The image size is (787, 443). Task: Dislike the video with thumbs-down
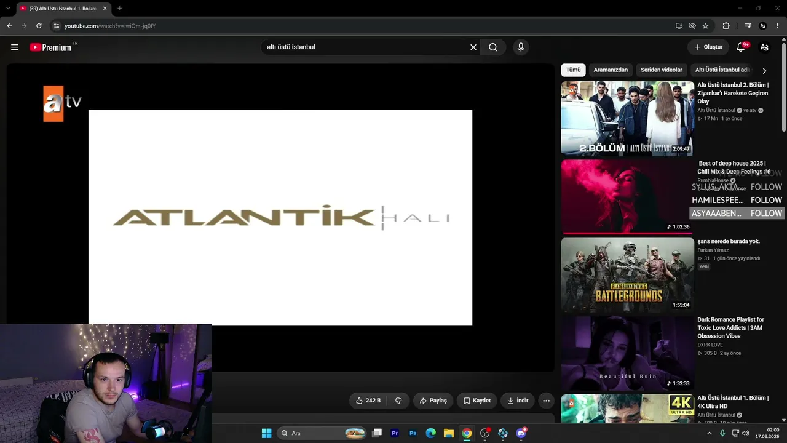[x=398, y=401]
